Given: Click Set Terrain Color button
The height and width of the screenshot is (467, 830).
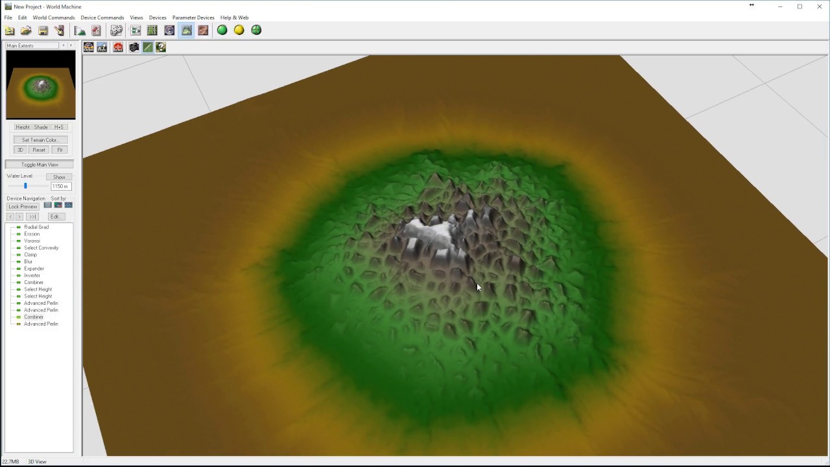Looking at the screenshot, I should [40, 140].
